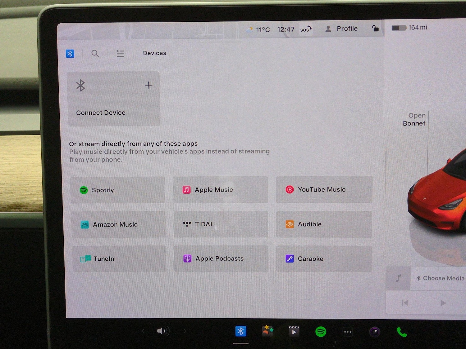466x349 pixels.
Task: Open the playlist queue icon
Action: [x=120, y=54]
